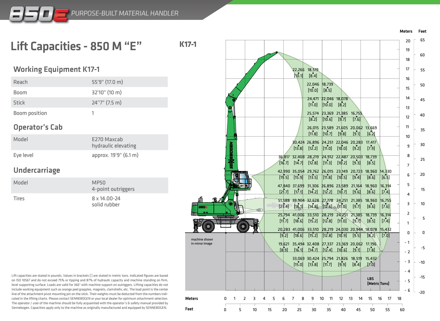Click the 'Meters' label of the horizontal axis
440x321 pixels.
tap(192, 299)
